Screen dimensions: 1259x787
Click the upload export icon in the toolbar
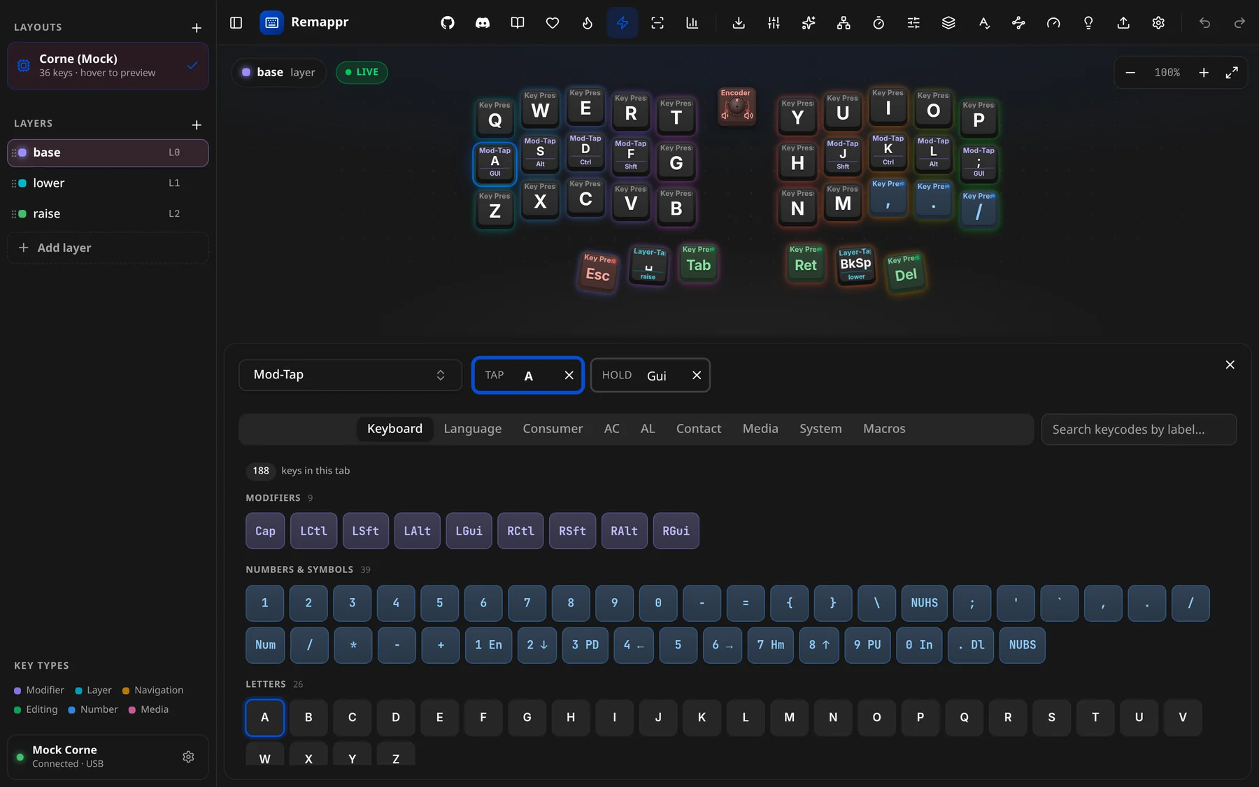coord(1123,23)
